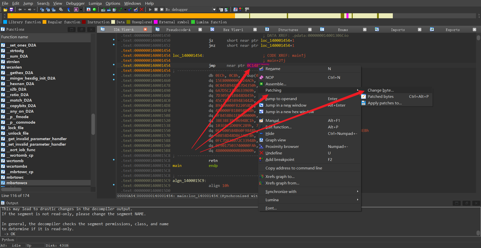The image size is (481, 248).
Task: Open the Jump menu
Action: pyautogui.click(x=28, y=3)
